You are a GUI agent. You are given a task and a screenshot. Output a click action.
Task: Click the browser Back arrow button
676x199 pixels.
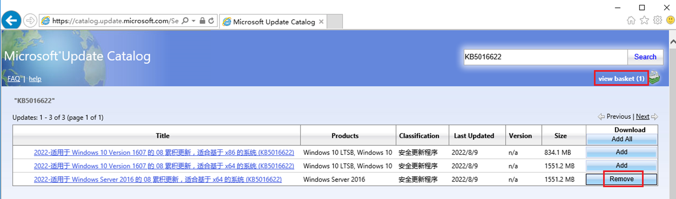pos(10,20)
